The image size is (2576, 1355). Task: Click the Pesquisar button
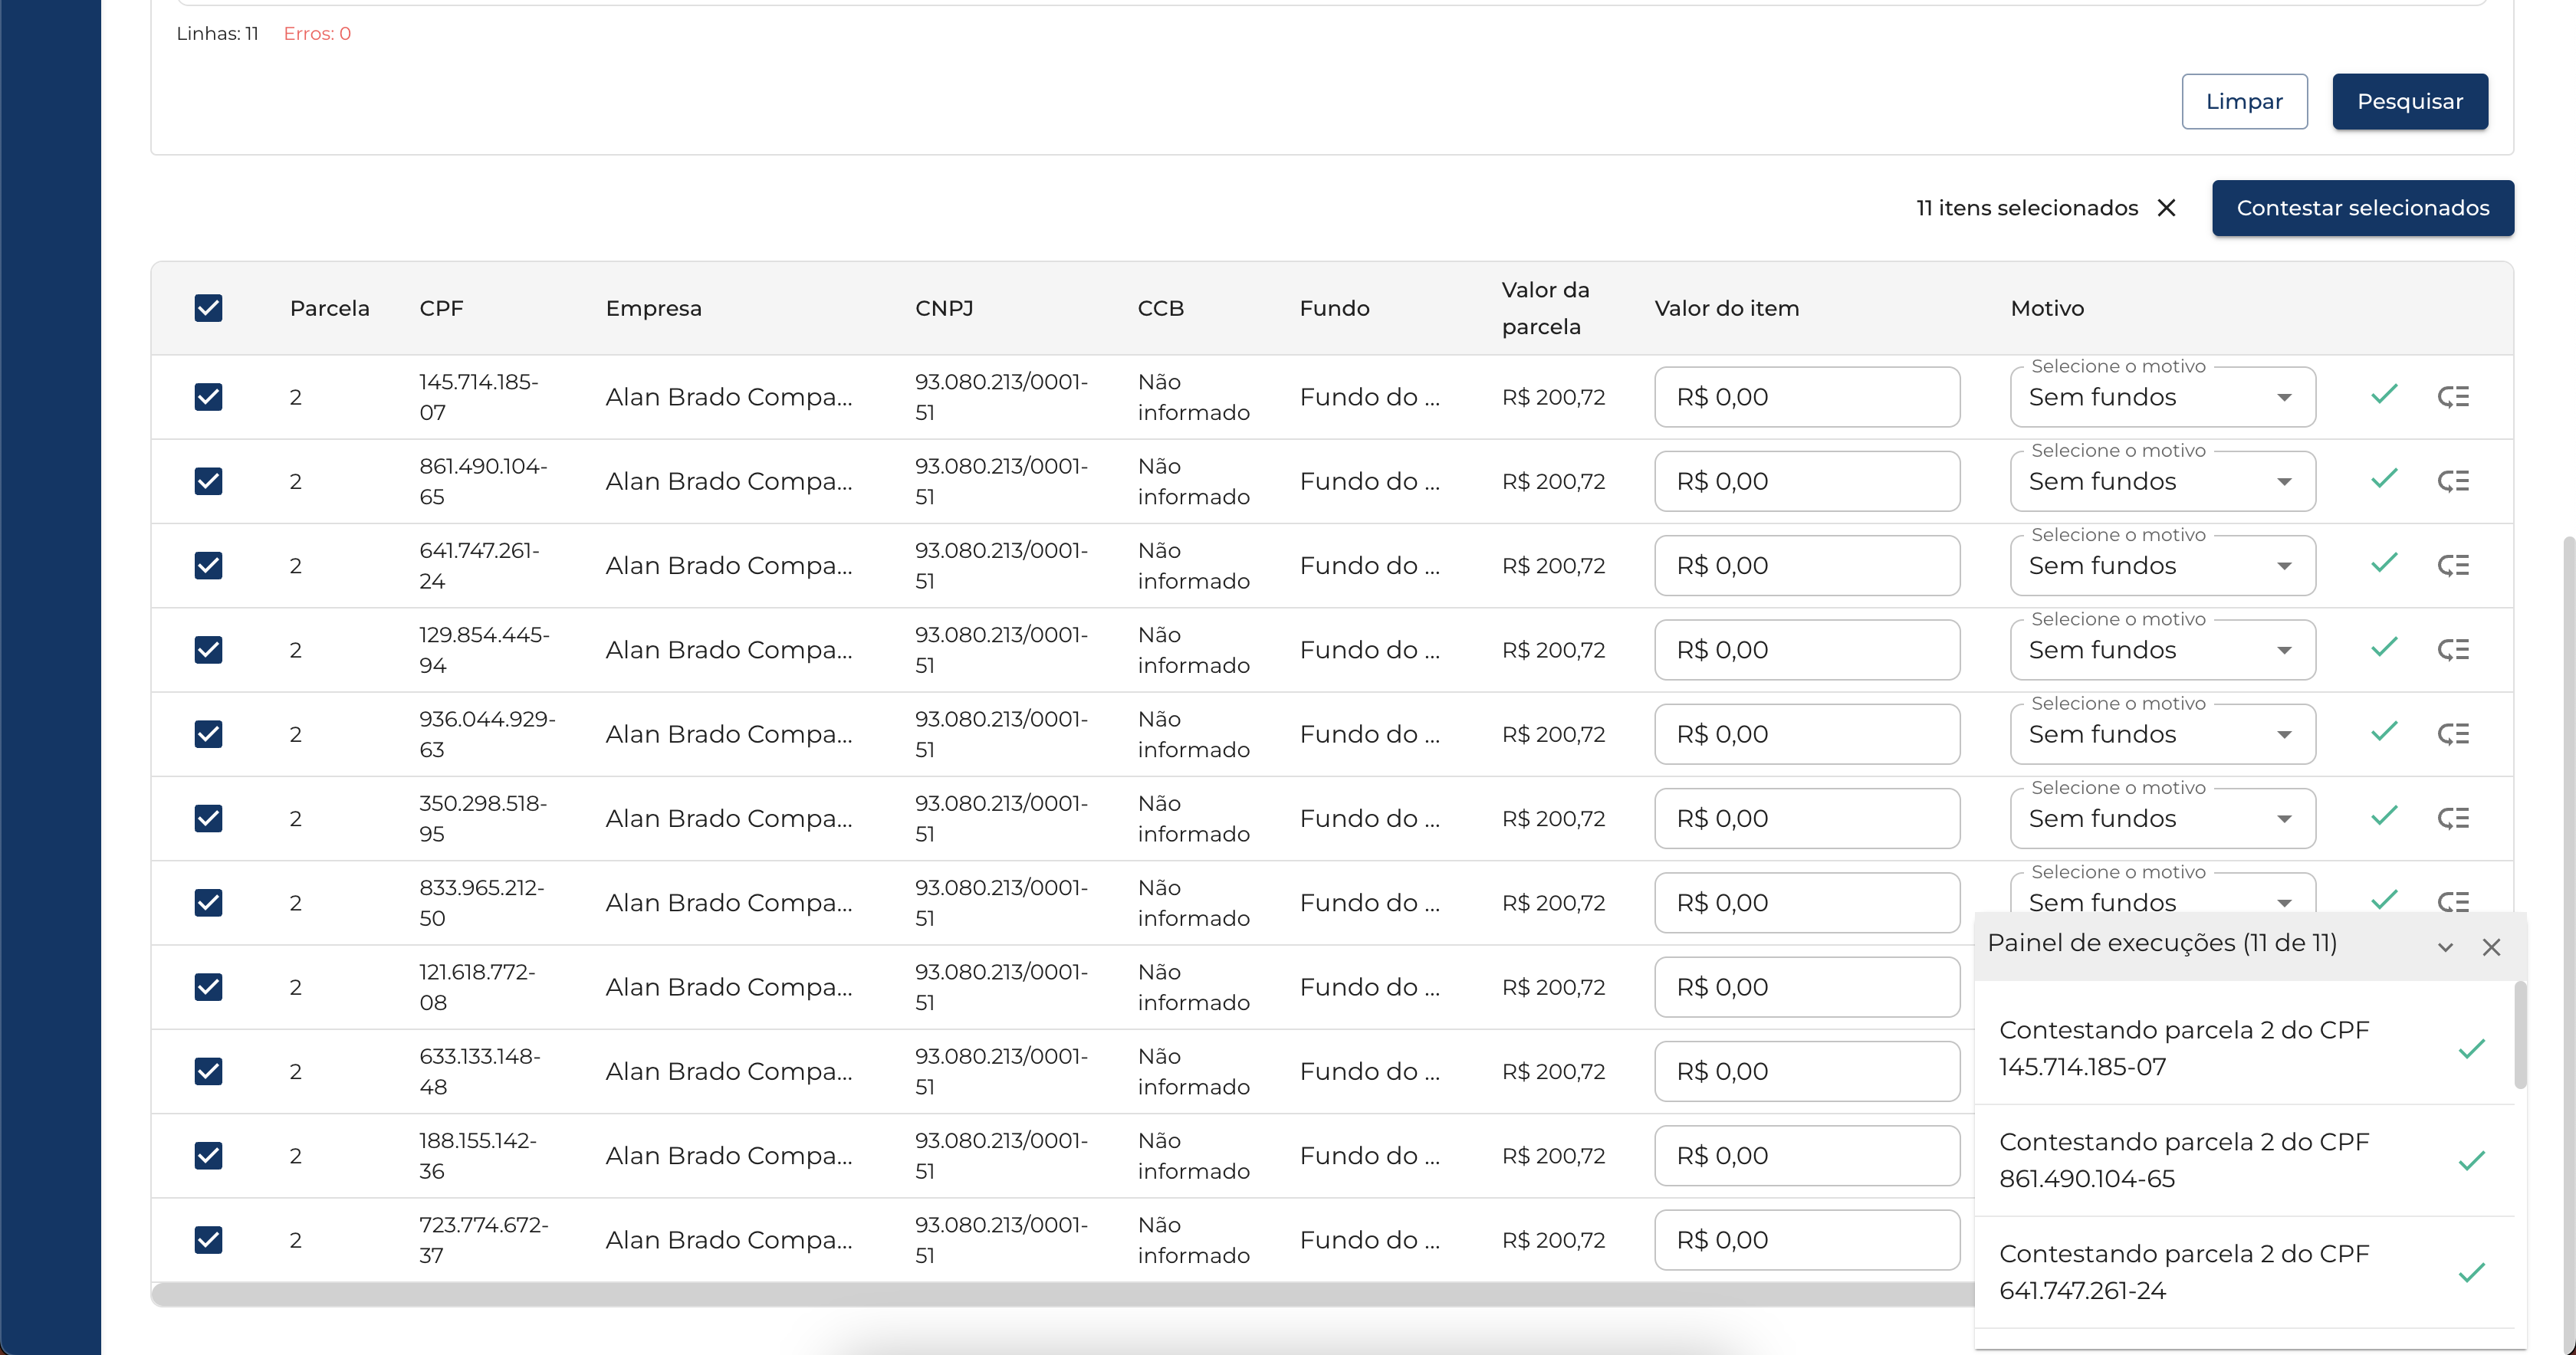point(2409,101)
